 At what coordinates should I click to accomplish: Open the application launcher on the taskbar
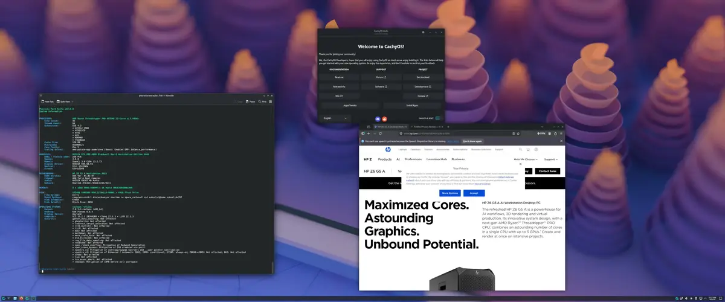pyautogui.click(x=4, y=298)
